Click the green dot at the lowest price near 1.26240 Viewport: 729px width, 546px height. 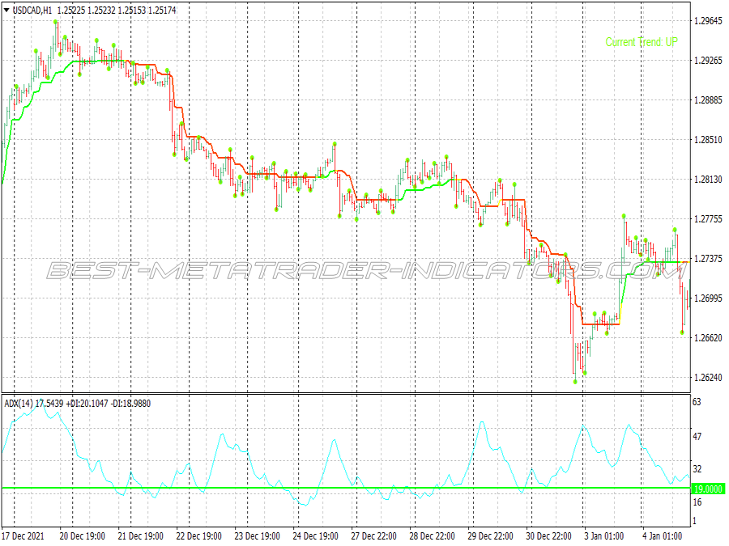[575, 382]
